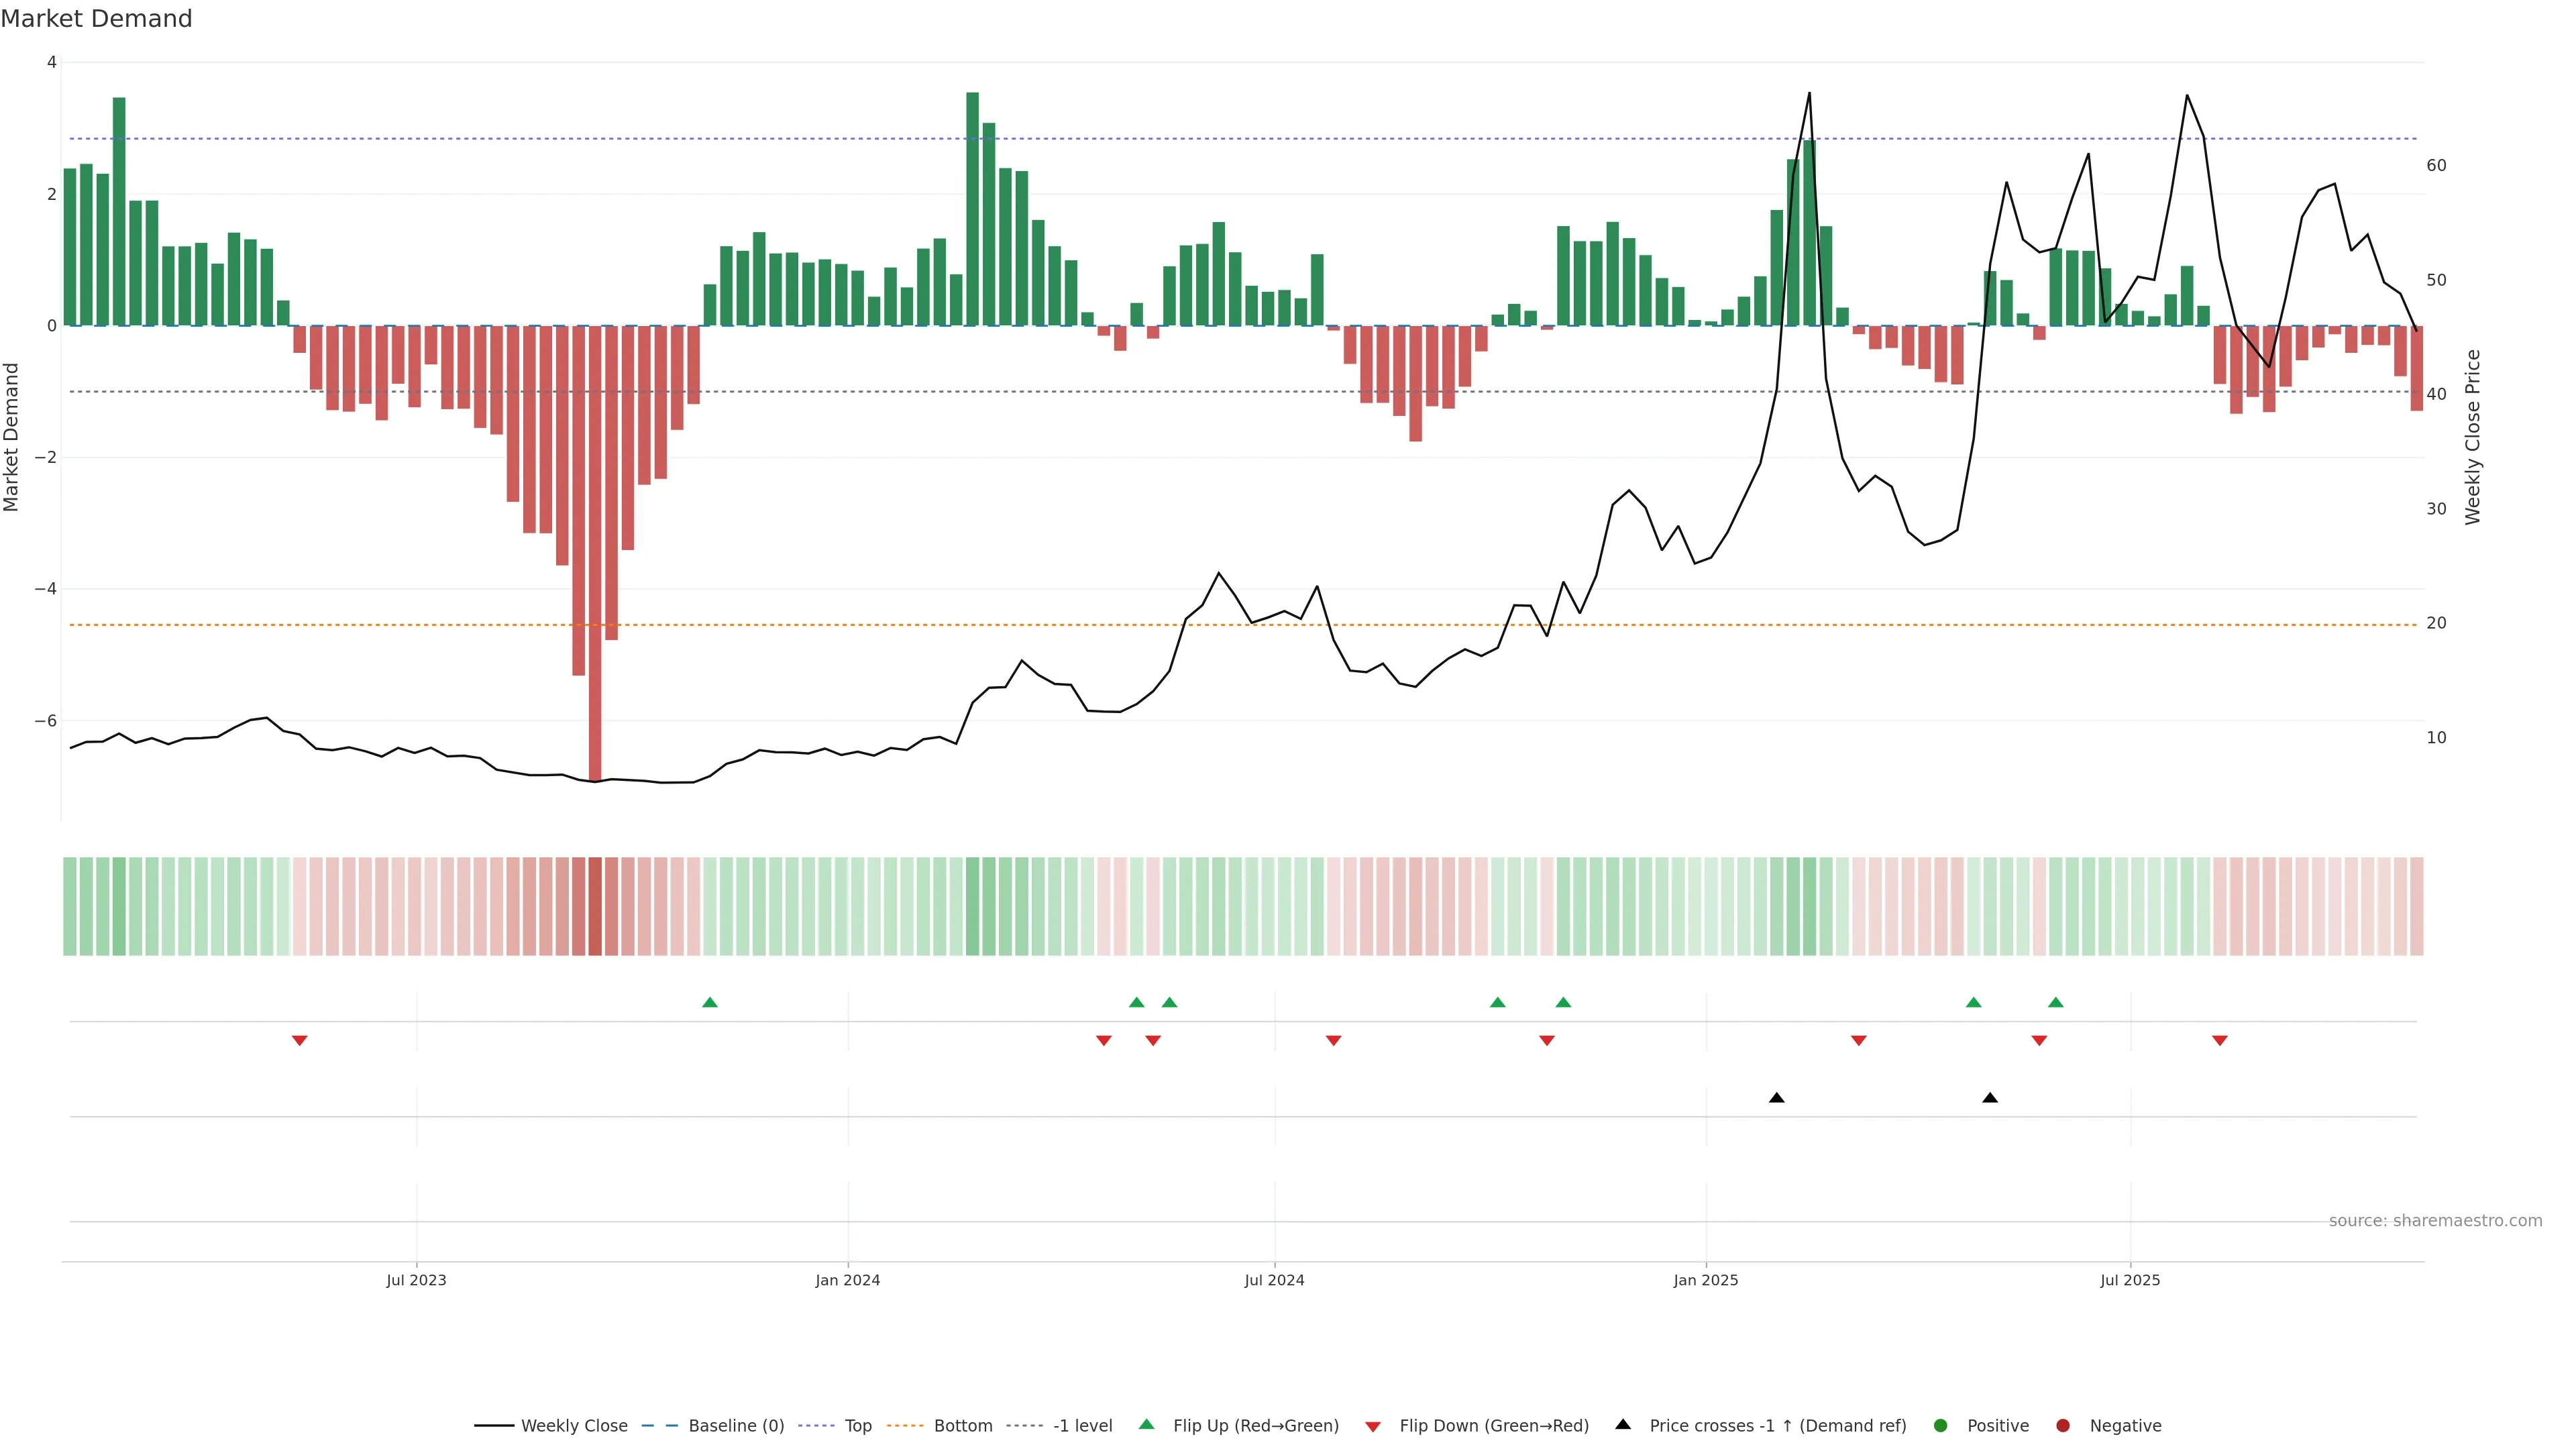Click the black triangle Price crosses legend icon
Viewport: 2576px width, 1449px height.
(x=1623, y=1425)
